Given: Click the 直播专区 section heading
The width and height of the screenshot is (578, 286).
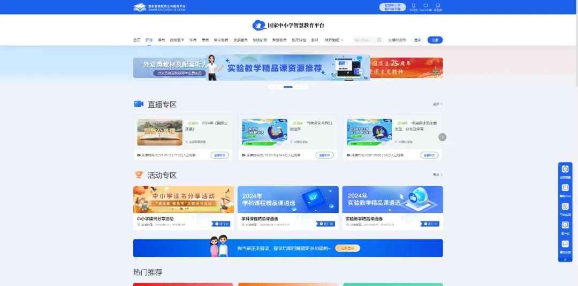Looking at the screenshot, I should point(162,105).
